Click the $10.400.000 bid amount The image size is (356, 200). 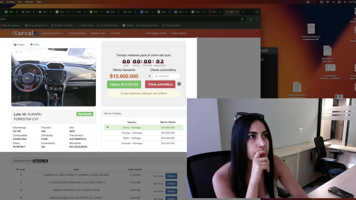168,138
